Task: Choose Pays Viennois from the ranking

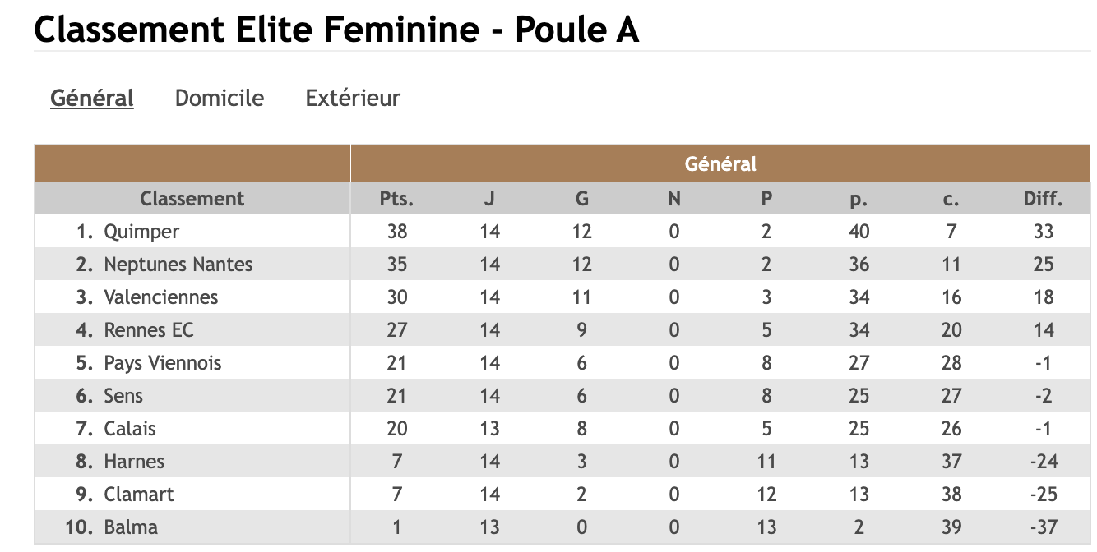Action: tap(162, 363)
